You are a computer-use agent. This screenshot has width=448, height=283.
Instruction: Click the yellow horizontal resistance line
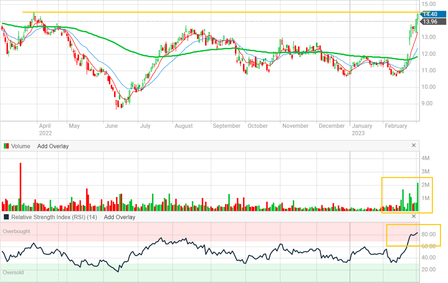(211, 12)
